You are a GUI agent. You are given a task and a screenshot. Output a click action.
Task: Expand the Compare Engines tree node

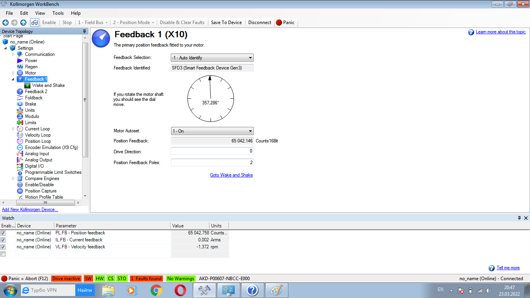click(x=13, y=178)
